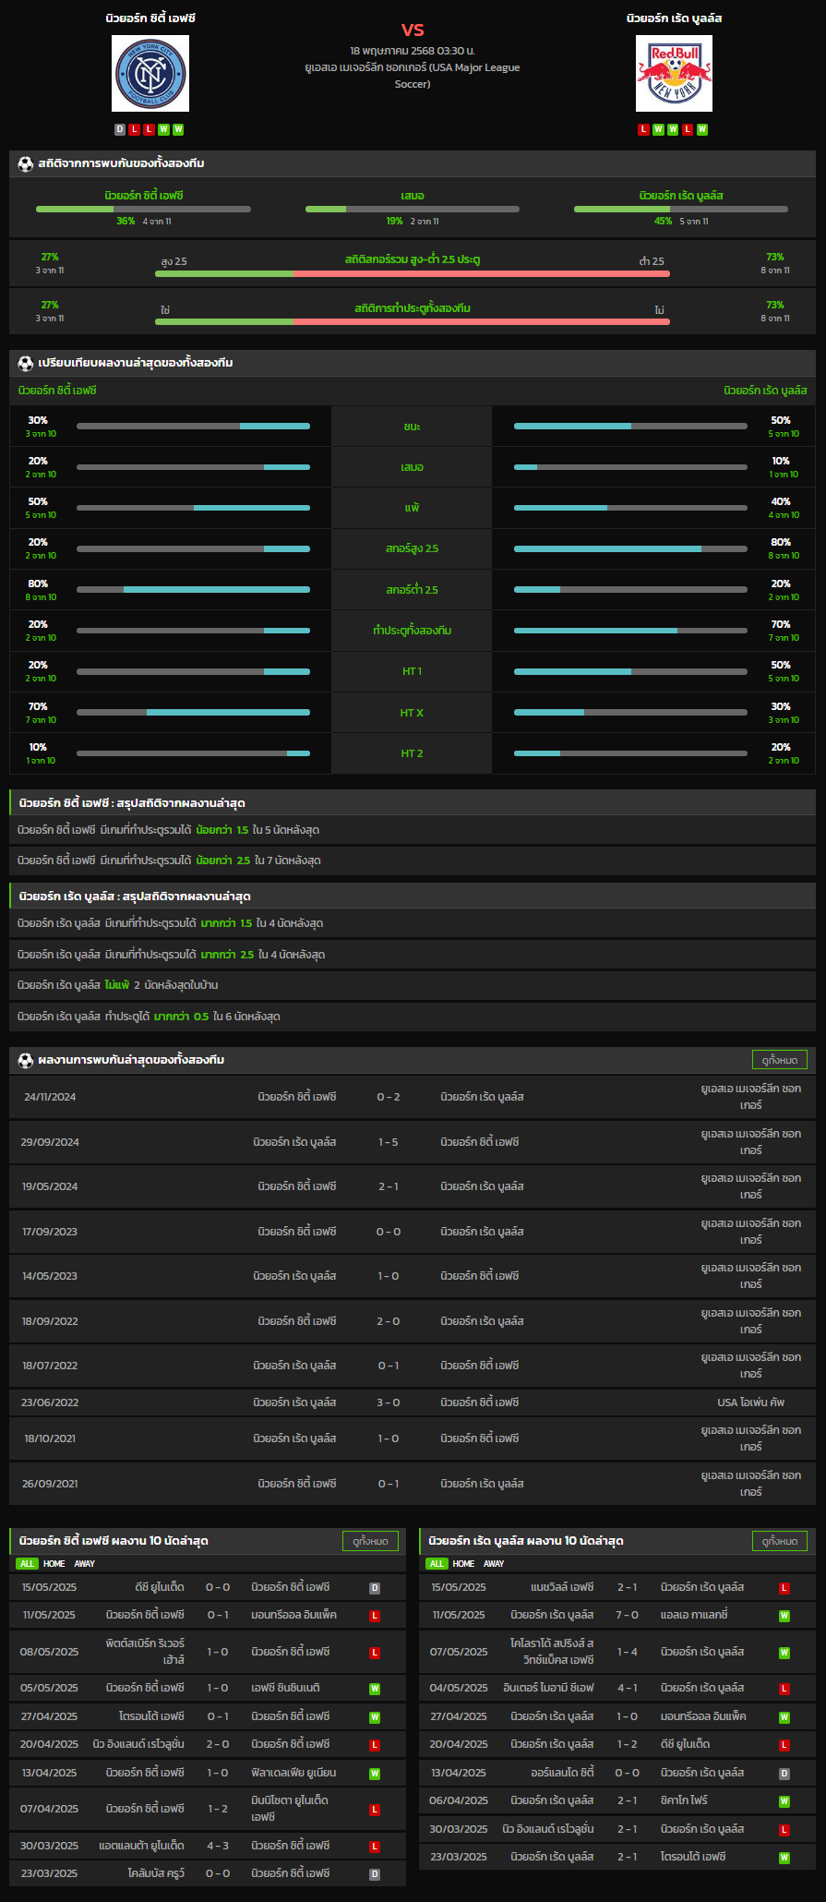Click New York Red Bulls team name at top

(675, 18)
